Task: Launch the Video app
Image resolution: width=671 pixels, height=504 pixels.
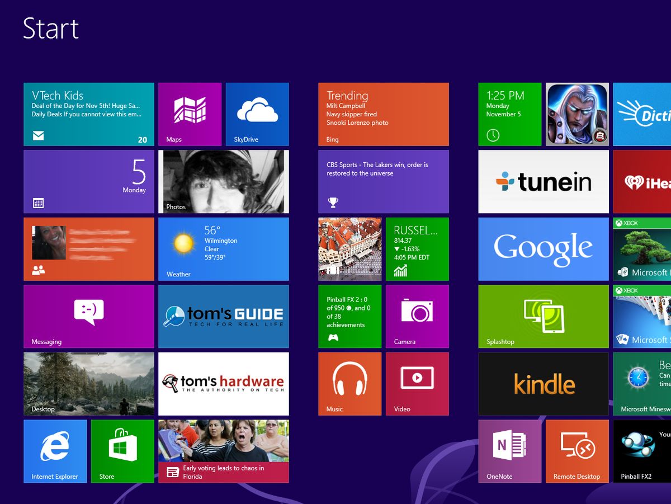Action: tap(417, 384)
